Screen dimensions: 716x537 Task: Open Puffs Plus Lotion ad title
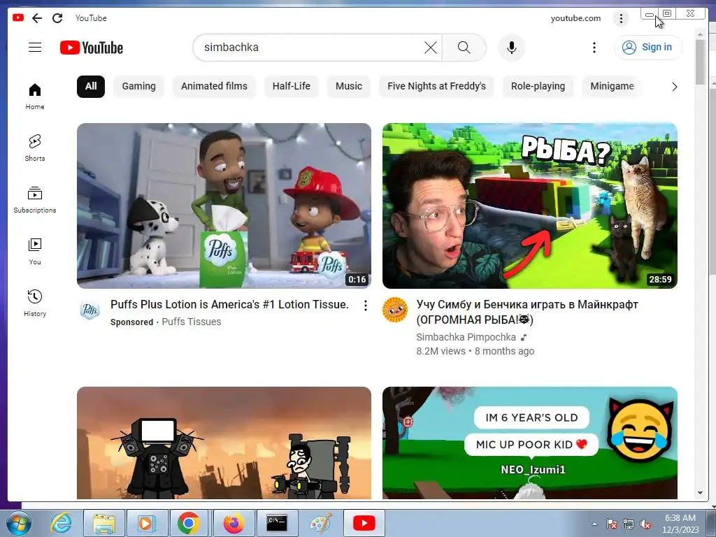click(x=229, y=305)
